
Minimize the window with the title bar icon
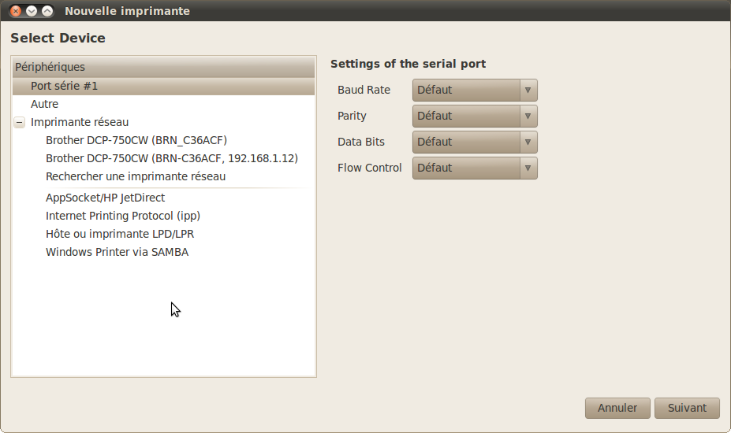(32, 11)
